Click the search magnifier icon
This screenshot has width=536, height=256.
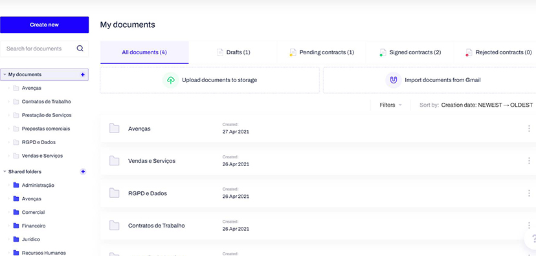tap(80, 48)
